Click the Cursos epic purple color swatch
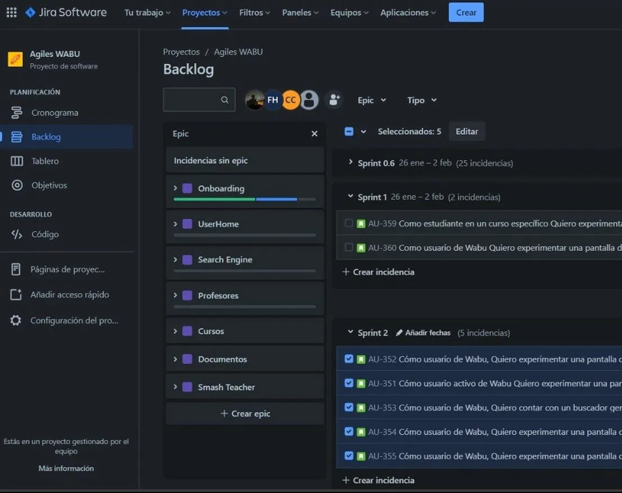622x493 pixels. (187, 331)
